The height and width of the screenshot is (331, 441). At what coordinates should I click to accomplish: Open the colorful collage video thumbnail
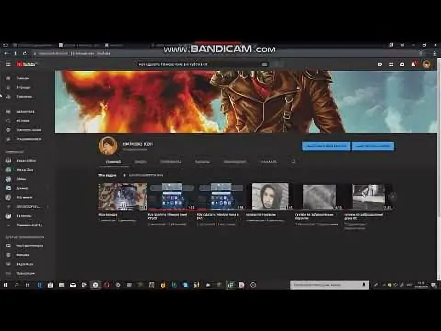tap(122, 196)
